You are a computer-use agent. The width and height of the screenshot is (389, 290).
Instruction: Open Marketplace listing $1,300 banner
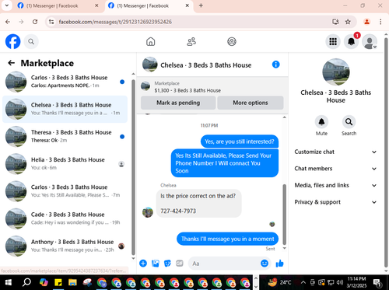(212, 87)
